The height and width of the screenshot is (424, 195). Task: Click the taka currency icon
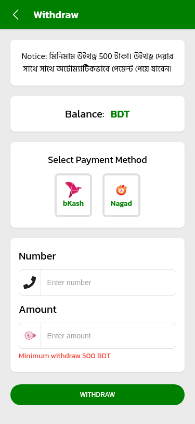pos(30,336)
